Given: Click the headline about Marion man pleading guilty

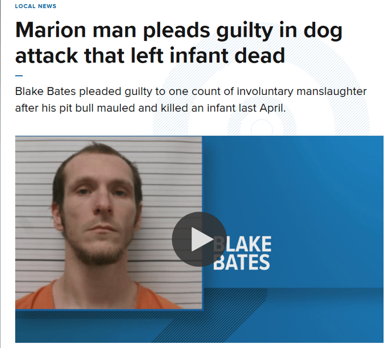Looking at the screenshot, I should pyautogui.click(x=179, y=43).
